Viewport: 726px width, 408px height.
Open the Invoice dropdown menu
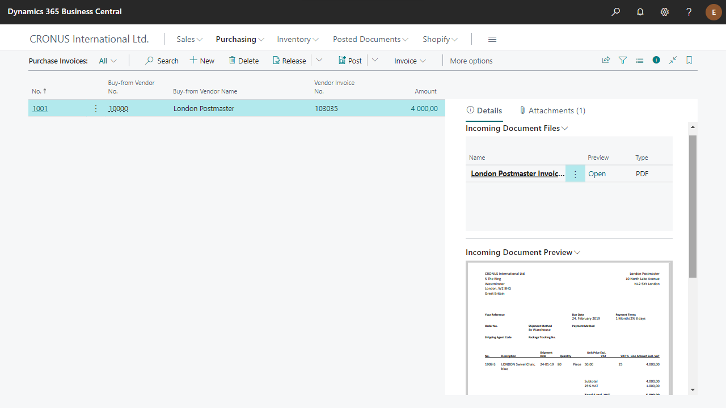[x=410, y=61]
